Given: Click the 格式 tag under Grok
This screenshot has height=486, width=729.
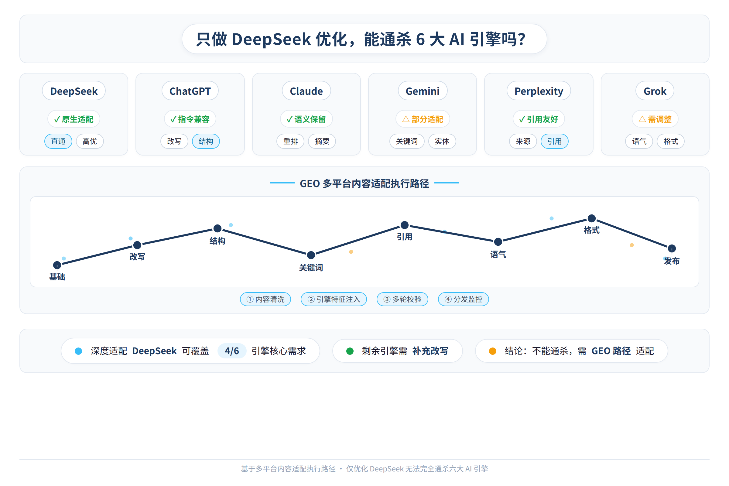Looking at the screenshot, I should pyautogui.click(x=671, y=141).
